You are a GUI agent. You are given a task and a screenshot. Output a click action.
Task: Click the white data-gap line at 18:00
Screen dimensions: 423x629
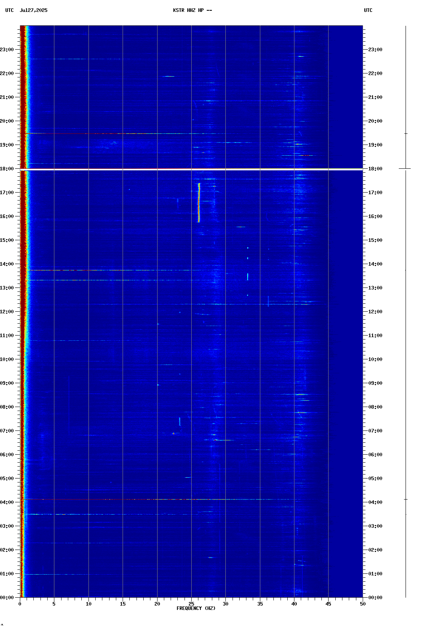pyautogui.click(x=191, y=170)
